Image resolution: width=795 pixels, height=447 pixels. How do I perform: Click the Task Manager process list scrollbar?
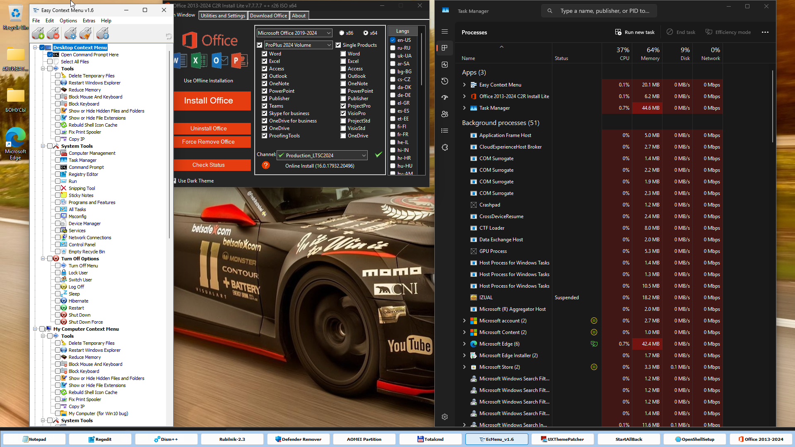pos(773,106)
